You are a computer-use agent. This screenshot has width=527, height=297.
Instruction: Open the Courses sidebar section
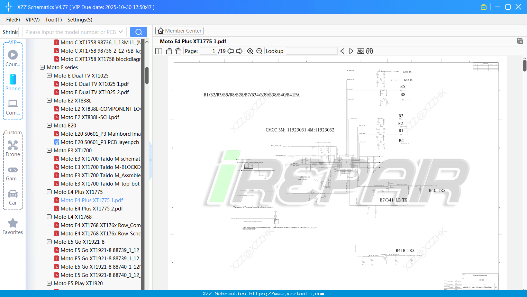click(x=13, y=58)
